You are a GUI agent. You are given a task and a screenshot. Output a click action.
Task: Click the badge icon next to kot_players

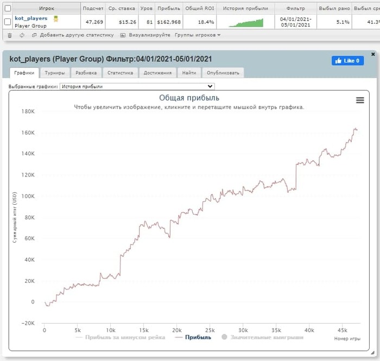[x=56, y=18]
